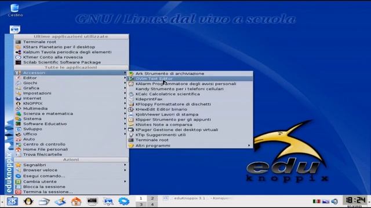Launch KTimer Conto alla rovescia
The width and height of the screenshot is (371, 208).
click(x=71, y=57)
